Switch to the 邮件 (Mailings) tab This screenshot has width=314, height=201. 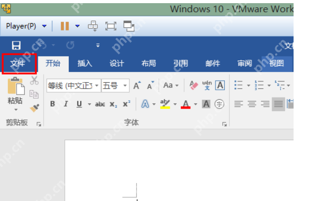point(213,64)
